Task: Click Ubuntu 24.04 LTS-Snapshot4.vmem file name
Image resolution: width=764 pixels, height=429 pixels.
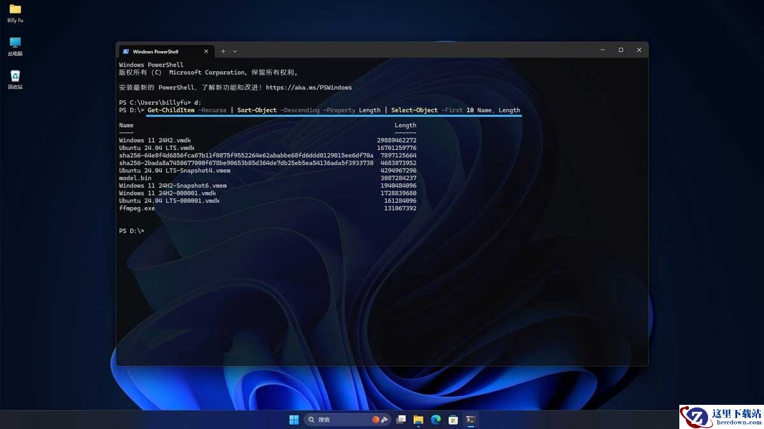Action: pyautogui.click(x=174, y=171)
